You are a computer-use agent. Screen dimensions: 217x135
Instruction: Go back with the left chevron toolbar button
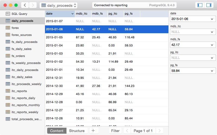coord(25,5)
